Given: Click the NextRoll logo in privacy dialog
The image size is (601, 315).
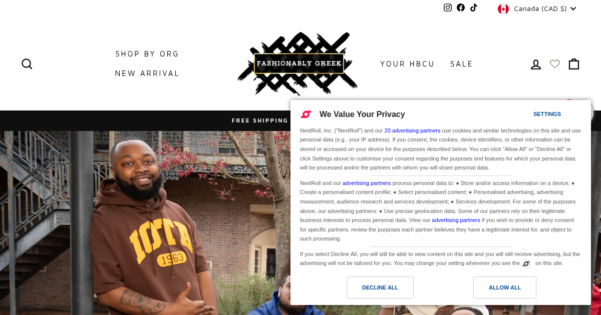Looking at the screenshot, I should pos(306,114).
